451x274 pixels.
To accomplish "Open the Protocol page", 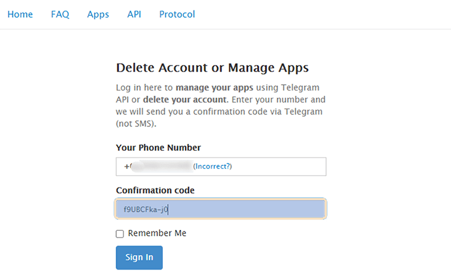I will (x=177, y=14).
